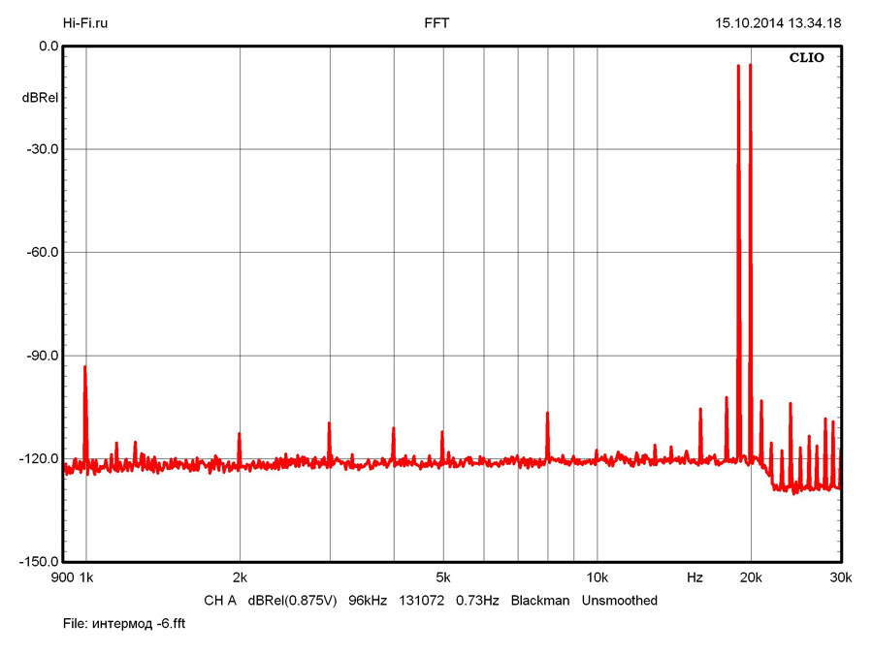Select the -60.0 vertical axis value

point(40,252)
